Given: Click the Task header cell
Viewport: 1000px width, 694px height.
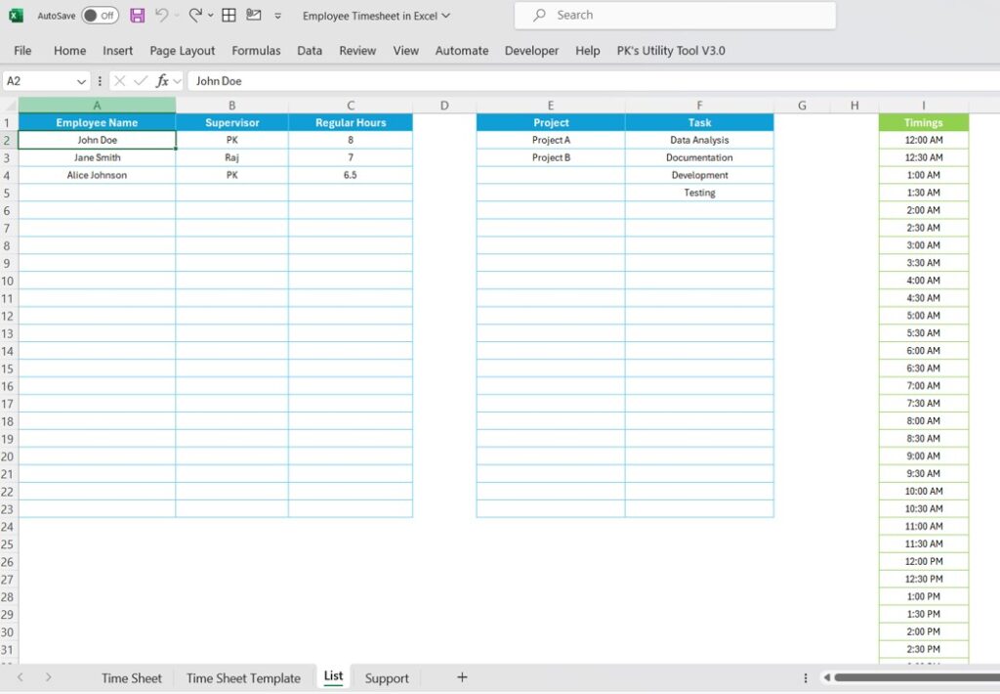Looking at the screenshot, I should pyautogui.click(x=699, y=122).
